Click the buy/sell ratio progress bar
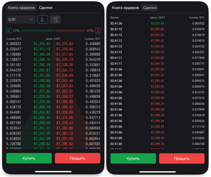Screen dimensions: 211x177 pyautogui.click(x=53, y=31)
